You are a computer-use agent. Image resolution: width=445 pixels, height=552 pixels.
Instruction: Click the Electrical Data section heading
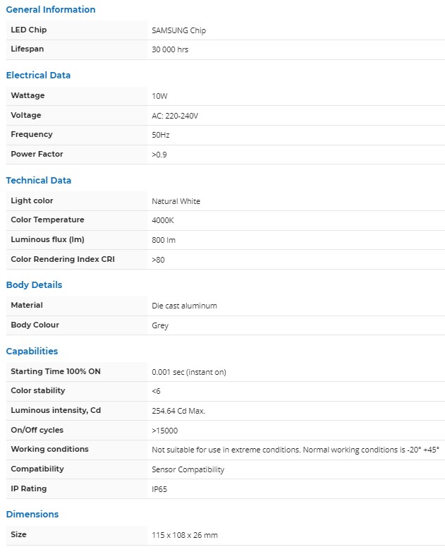[38, 76]
